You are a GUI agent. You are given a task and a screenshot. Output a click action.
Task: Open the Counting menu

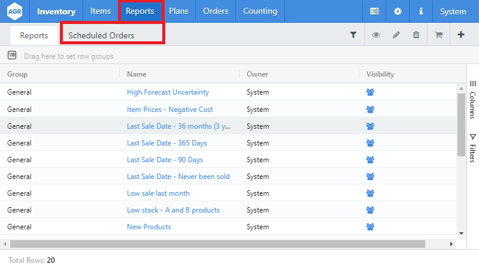(x=260, y=11)
